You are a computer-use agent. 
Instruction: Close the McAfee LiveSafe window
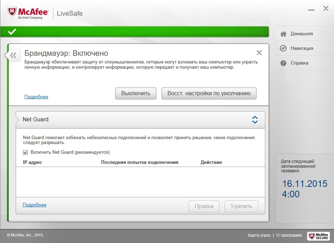(326, 8)
